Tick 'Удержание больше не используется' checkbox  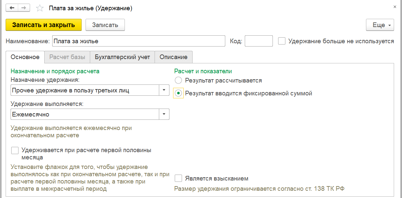coord(282,41)
